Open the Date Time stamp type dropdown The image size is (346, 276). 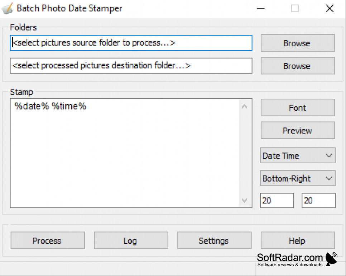click(x=298, y=155)
